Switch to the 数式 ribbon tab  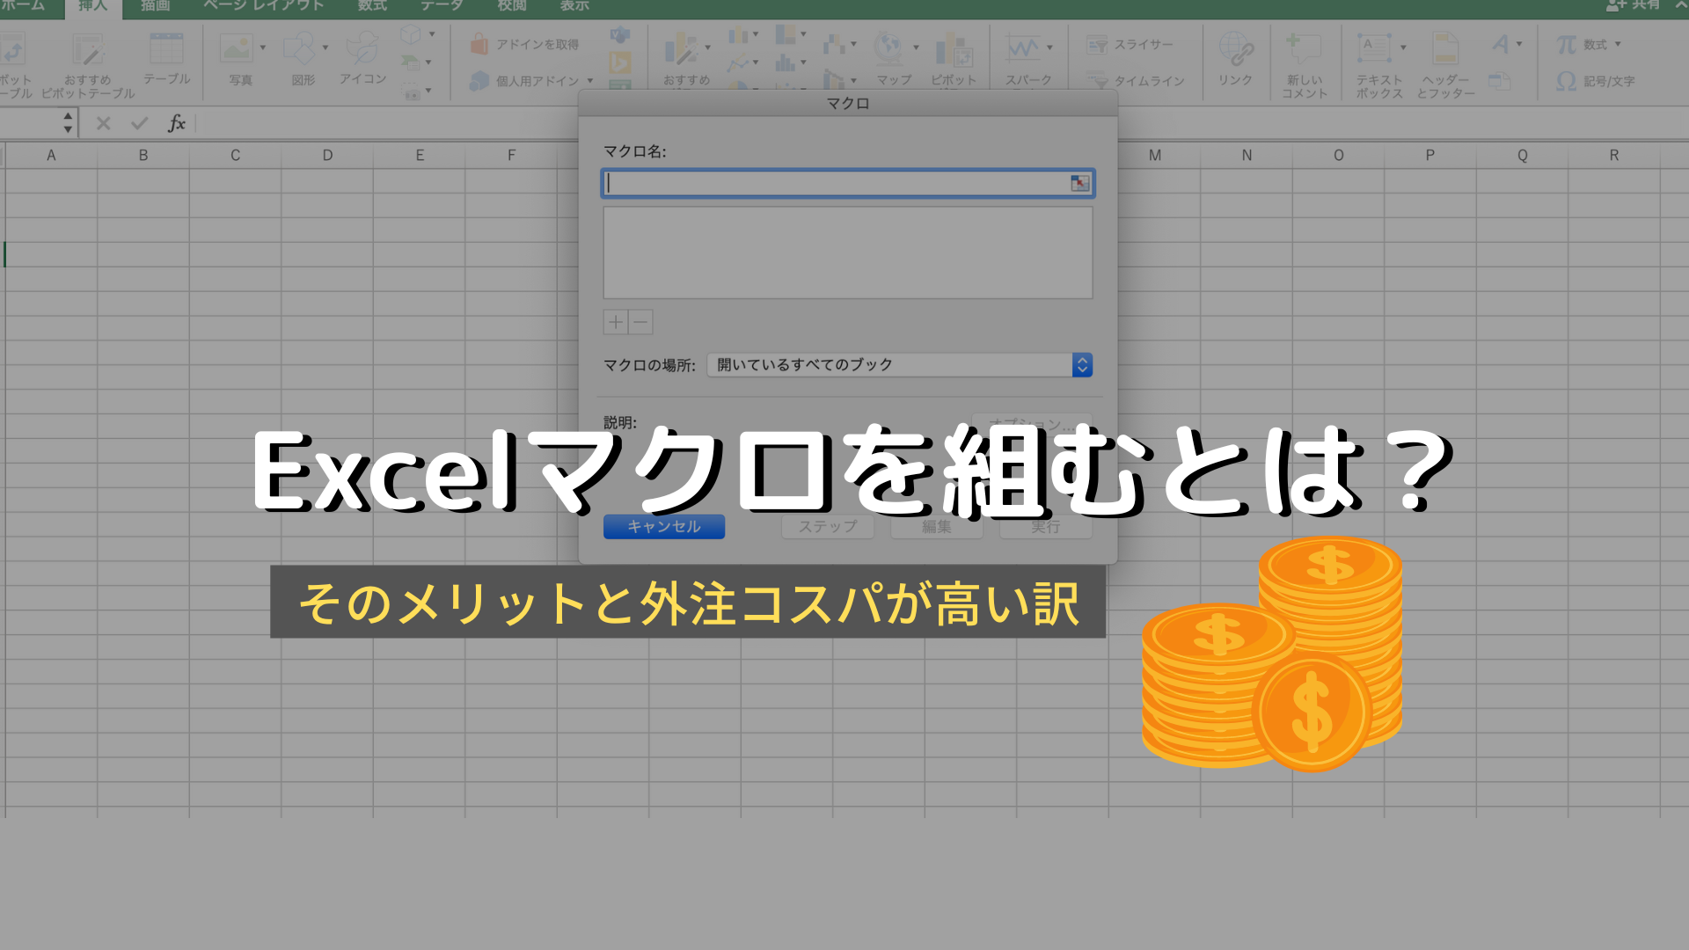(372, 5)
